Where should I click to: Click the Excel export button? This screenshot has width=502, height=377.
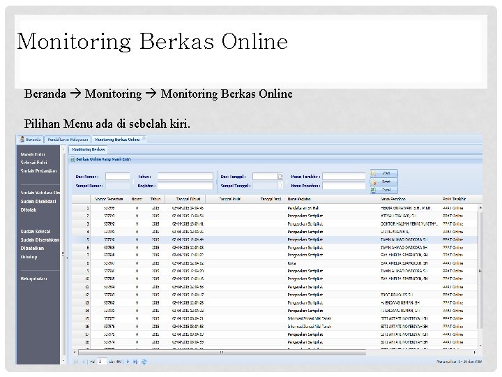point(384,190)
